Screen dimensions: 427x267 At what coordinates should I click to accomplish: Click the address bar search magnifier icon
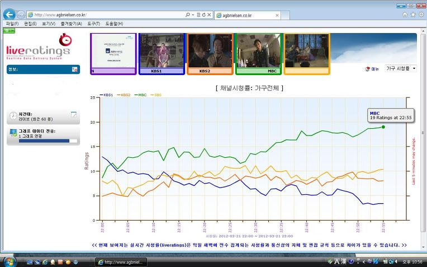(x=188, y=15)
